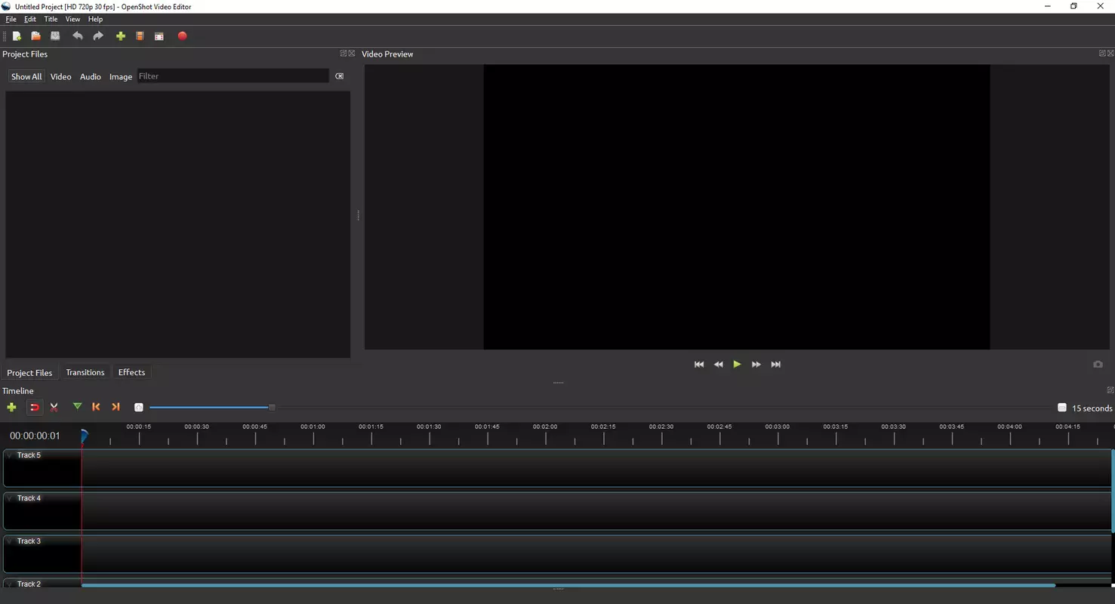Click the timeline zoom slider handle

point(272,408)
